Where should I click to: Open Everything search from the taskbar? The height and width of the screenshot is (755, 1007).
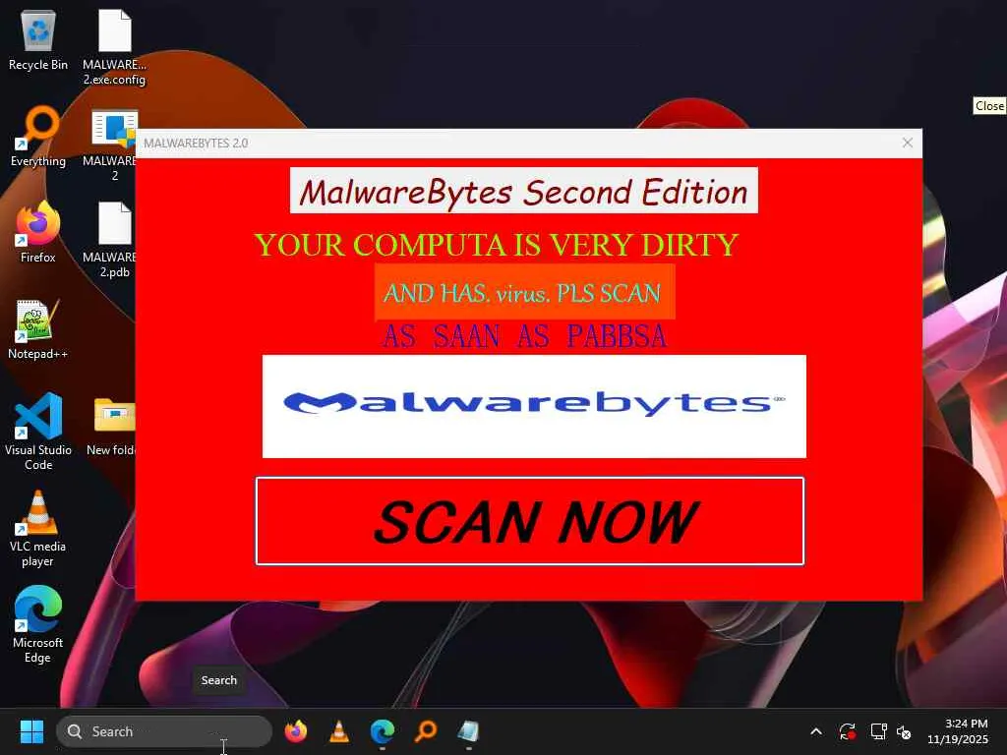(426, 731)
